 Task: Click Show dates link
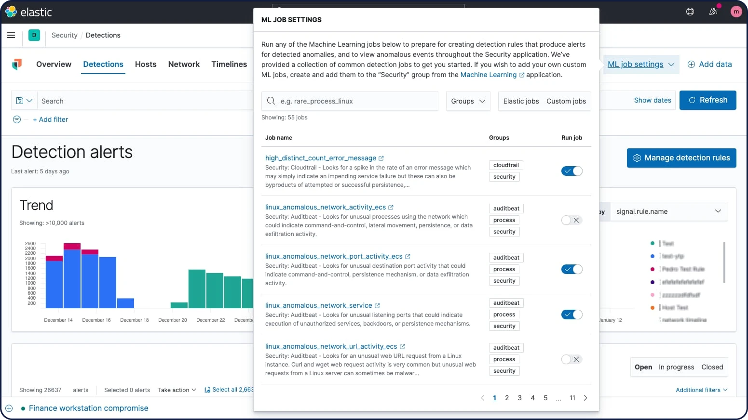point(653,100)
